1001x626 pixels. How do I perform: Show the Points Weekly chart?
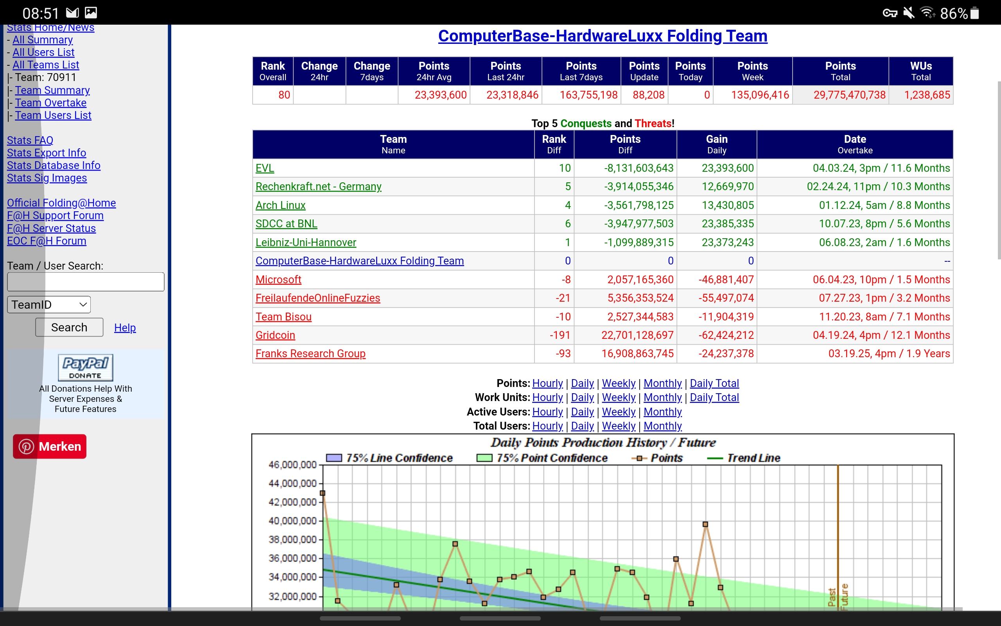(618, 383)
